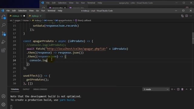Click the pages breadcrumb segment
The image size is (194, 109).
(18, 20)
